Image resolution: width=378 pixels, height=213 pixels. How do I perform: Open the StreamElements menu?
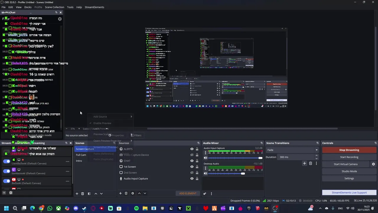pyautogui.click(x=94, y=7)
